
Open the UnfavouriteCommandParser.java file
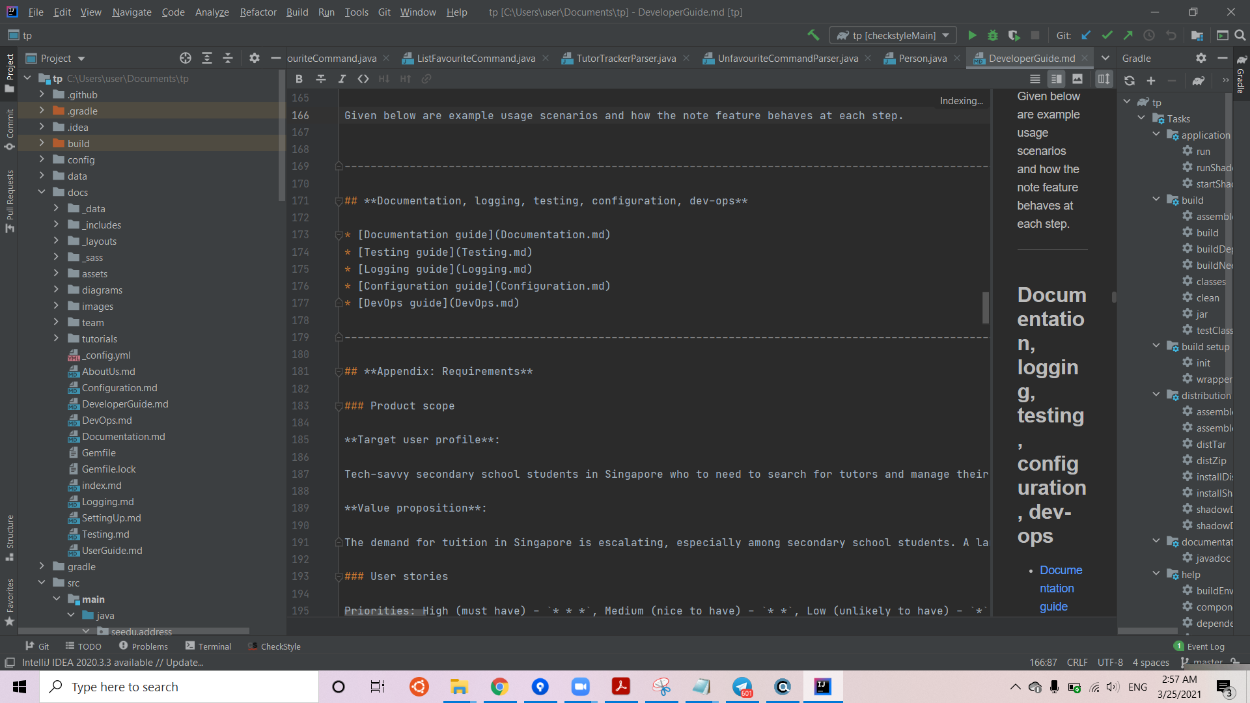click(x=787, y=57)
